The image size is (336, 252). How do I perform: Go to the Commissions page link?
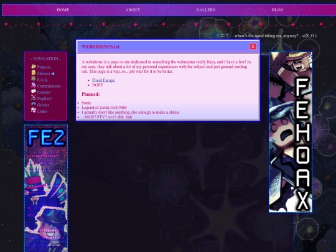coord(49,86)
